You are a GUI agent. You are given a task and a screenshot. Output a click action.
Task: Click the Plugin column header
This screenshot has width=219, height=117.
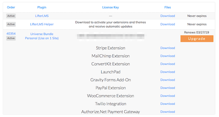click(42, 7)
